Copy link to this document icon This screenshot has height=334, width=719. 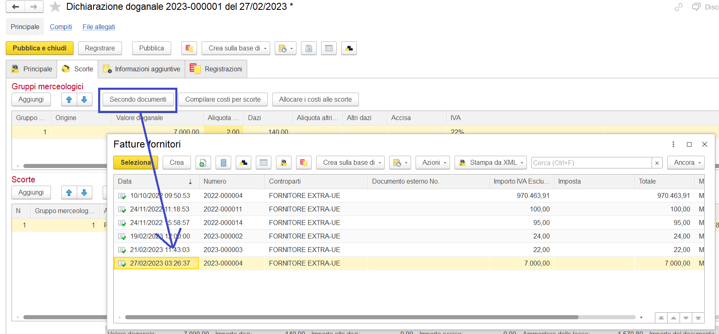pos(679,7)
